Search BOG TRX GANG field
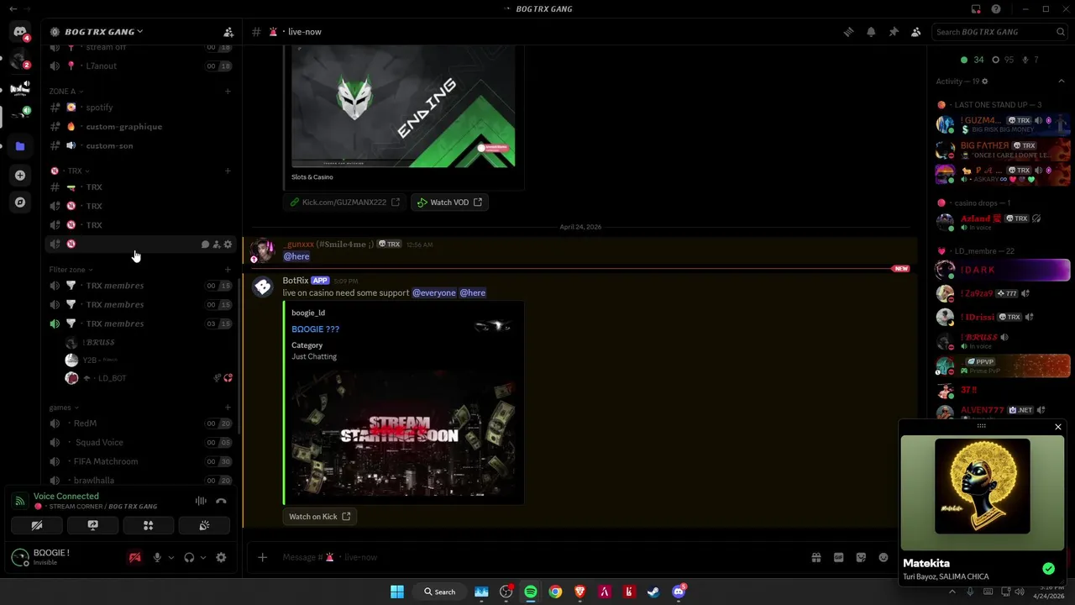This screenshot has height=605, width=1075. tap(999, 32)
